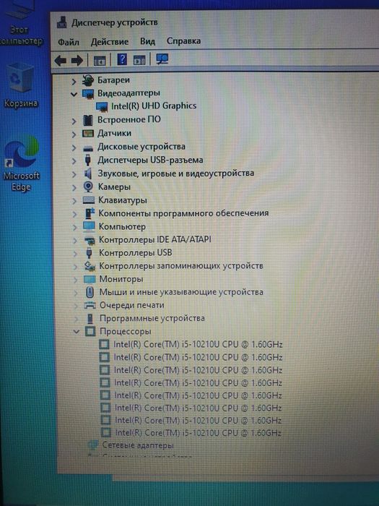Expand the Датчики category
Image resolution: width=379 pixels, height=506 pixels.
[74, 134]
